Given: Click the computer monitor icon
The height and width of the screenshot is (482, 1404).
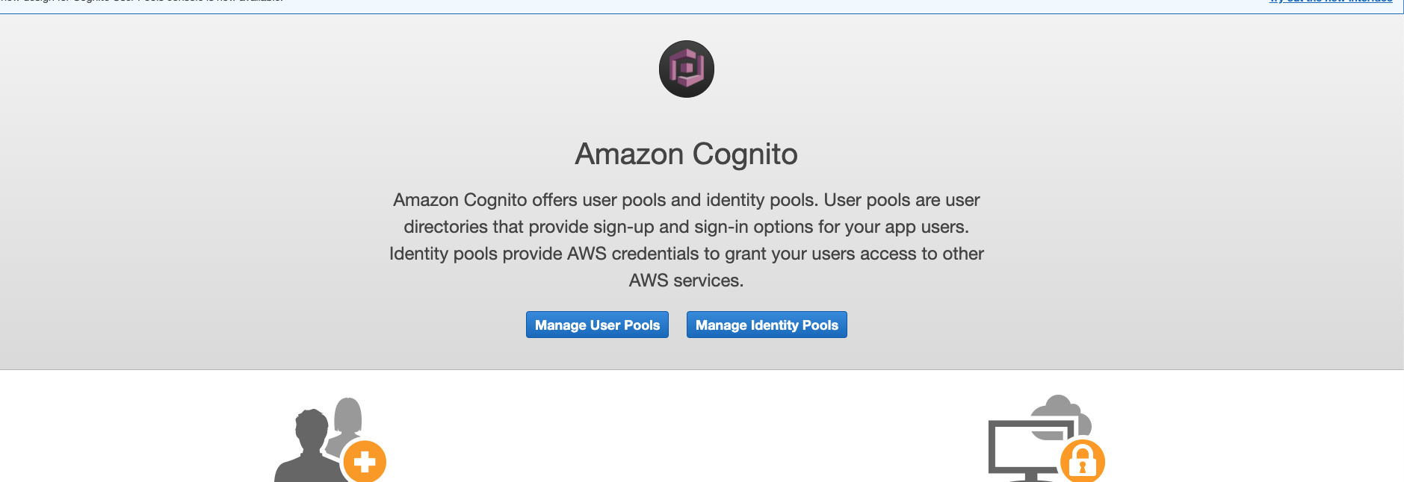Looking at the screenshot, I should point(1031,450).
